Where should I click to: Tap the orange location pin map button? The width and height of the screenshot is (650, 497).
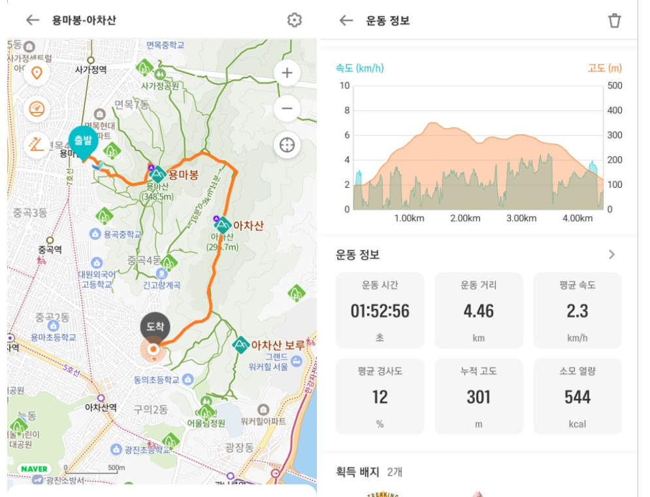[37, 73]
